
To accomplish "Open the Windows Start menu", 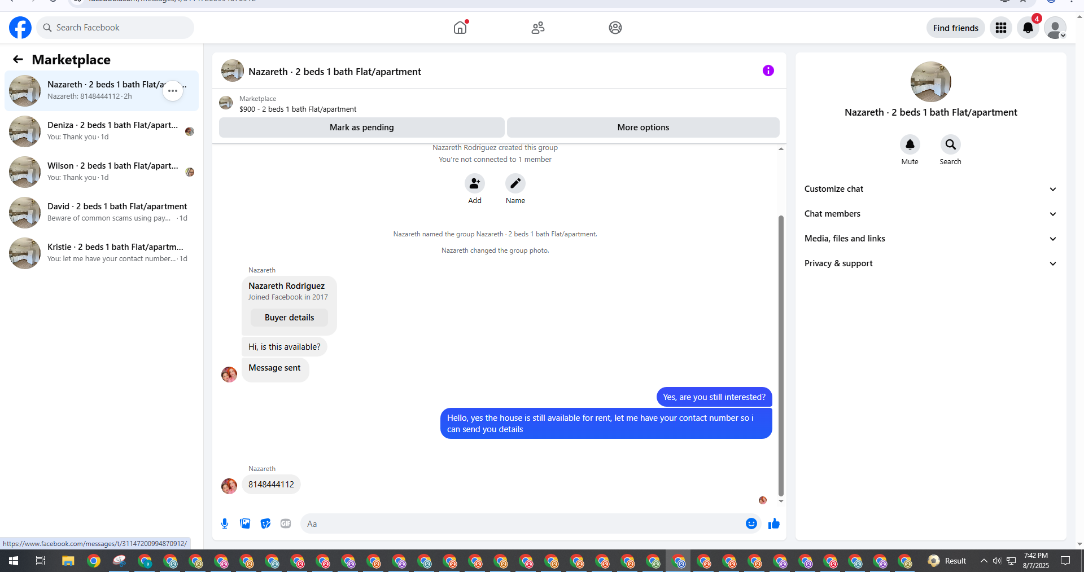I will [14, 561].
